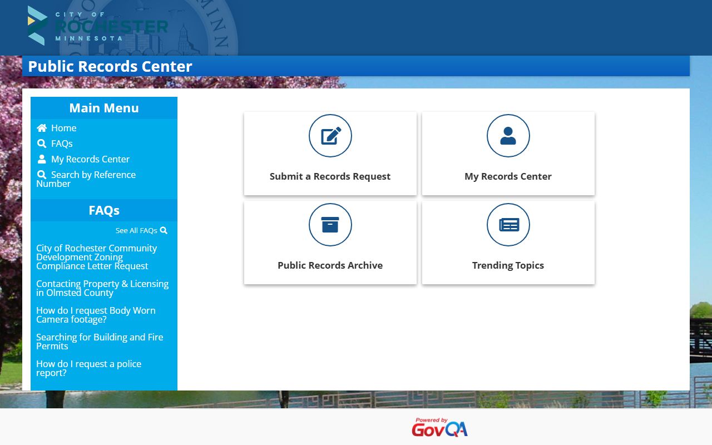This screenshot has width=712, height=445.
Task: Open the Public Records Archive box icon
Action: 330,225
